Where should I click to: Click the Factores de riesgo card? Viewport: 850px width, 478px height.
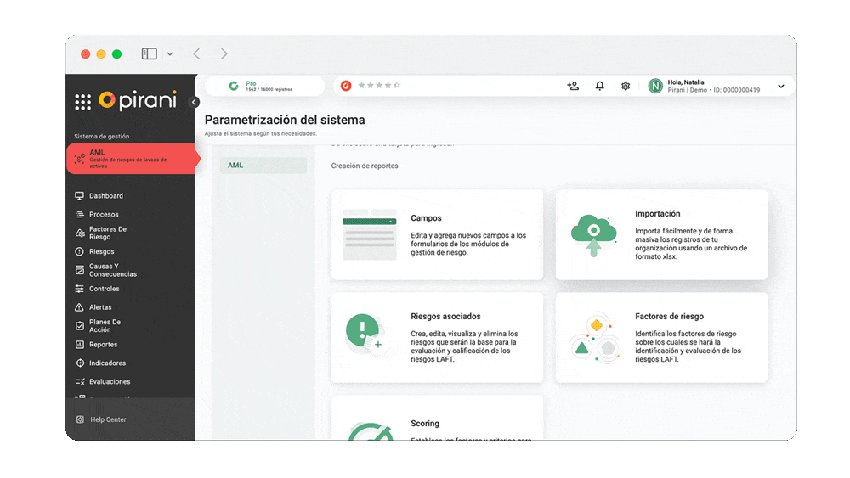click(661, 337)
